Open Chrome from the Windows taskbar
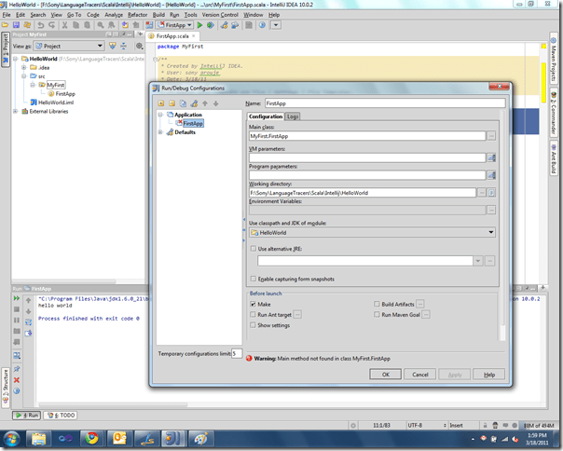 pyautogui.click(x=91, y=437)
